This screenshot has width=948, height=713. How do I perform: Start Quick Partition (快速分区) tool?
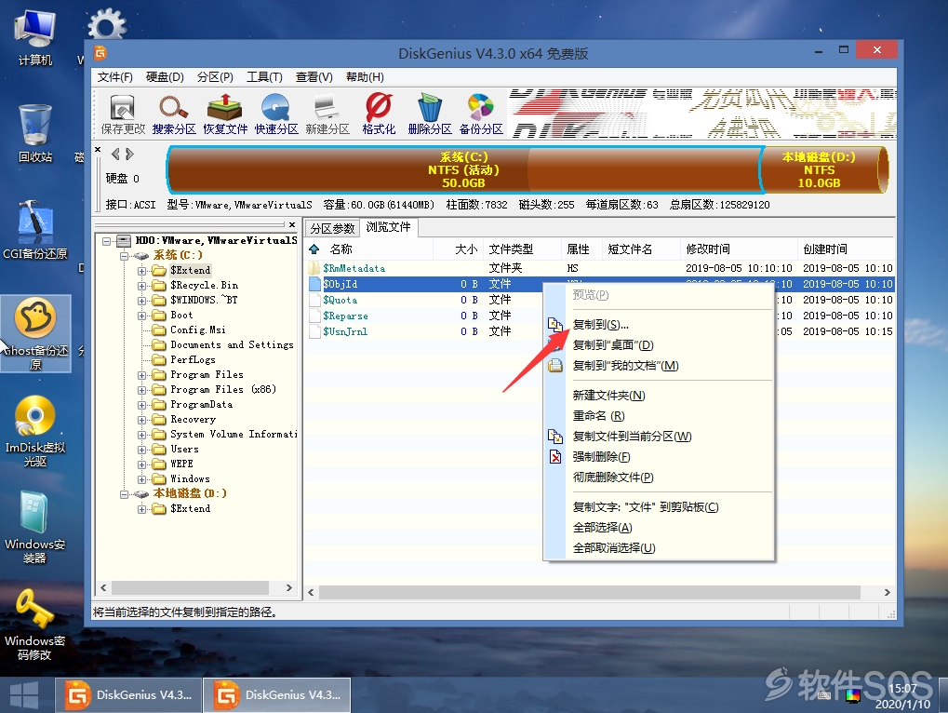pos(276,114)
